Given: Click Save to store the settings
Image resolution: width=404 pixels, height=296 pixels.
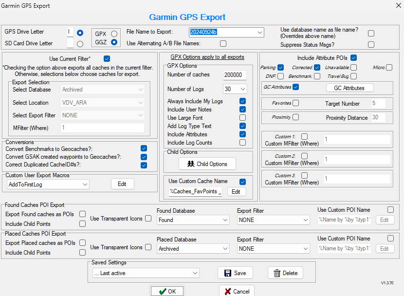Looking at the screenshot, I should (x=235, y=273).
